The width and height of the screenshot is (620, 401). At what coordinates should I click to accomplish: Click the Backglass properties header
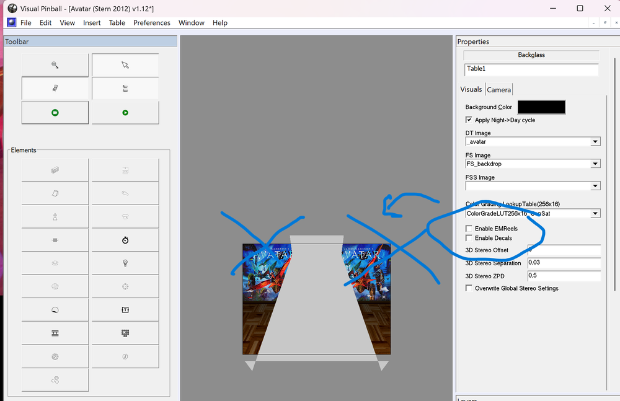point(531,55)
